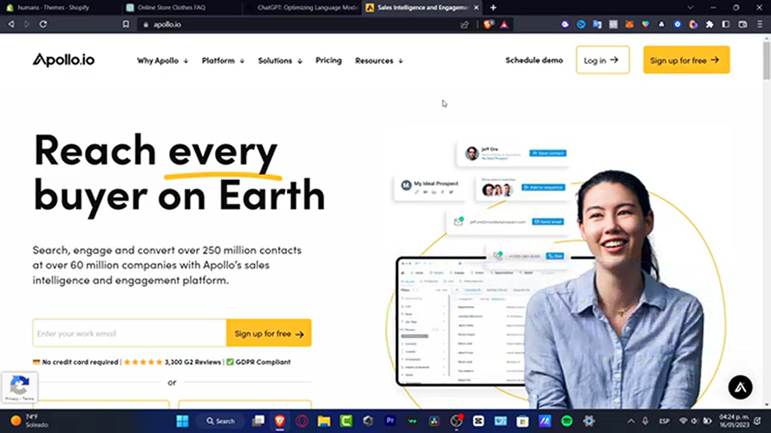Toggle browser sidebar panel icon
Viewport: 771px width, 433px height.
[726, 24]
